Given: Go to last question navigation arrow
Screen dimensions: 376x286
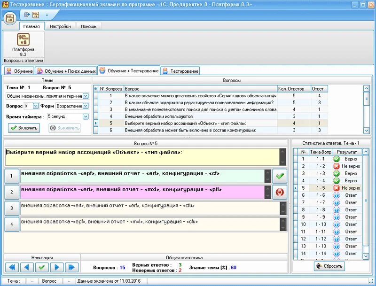Looking at the screenshot, I should (72, 267).
